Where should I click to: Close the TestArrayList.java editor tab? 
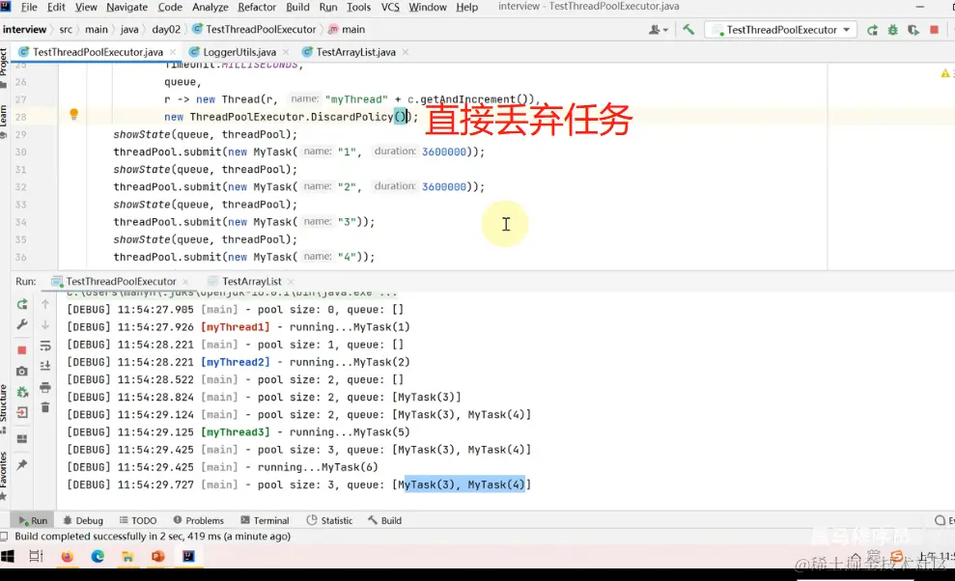pos(405,52)
